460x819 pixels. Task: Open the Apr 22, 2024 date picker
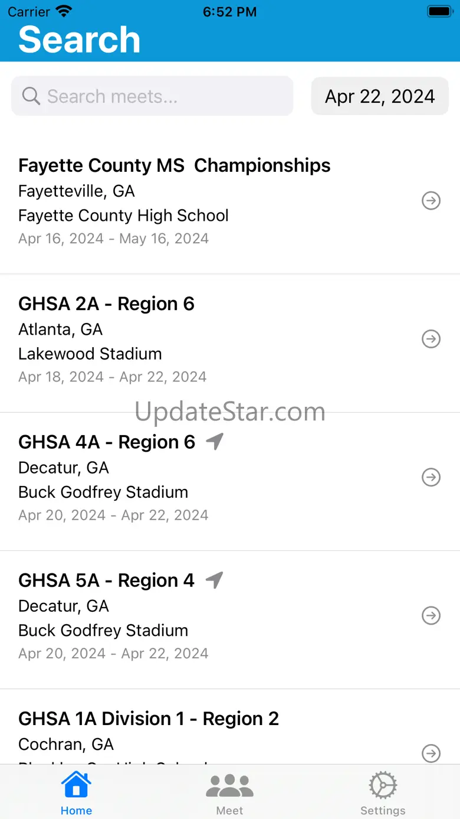(x=380, y=96)
